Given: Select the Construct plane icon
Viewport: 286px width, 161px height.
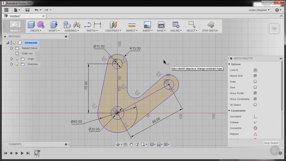Looking at the screenshot, I should [x=113, y=25].
